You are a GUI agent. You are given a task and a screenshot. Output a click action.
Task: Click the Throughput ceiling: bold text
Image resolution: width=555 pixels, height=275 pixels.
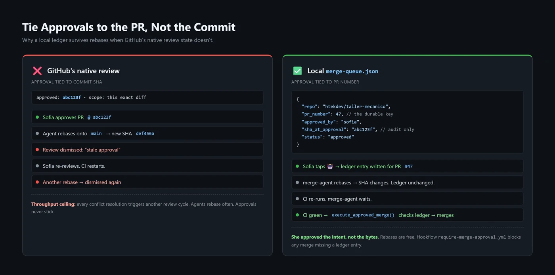54,204
